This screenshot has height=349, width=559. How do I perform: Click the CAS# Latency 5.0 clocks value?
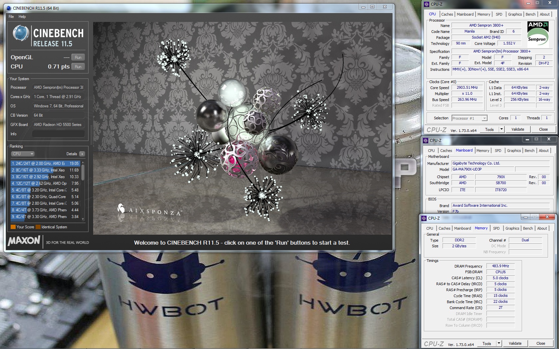coord(500,278)
